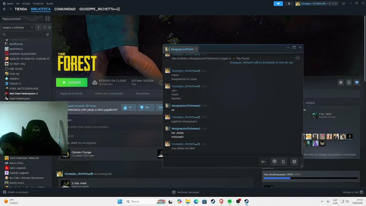366x206 pixels.
Task: Open Spotify from the taskbar
Action: click(x=230, y=201)
